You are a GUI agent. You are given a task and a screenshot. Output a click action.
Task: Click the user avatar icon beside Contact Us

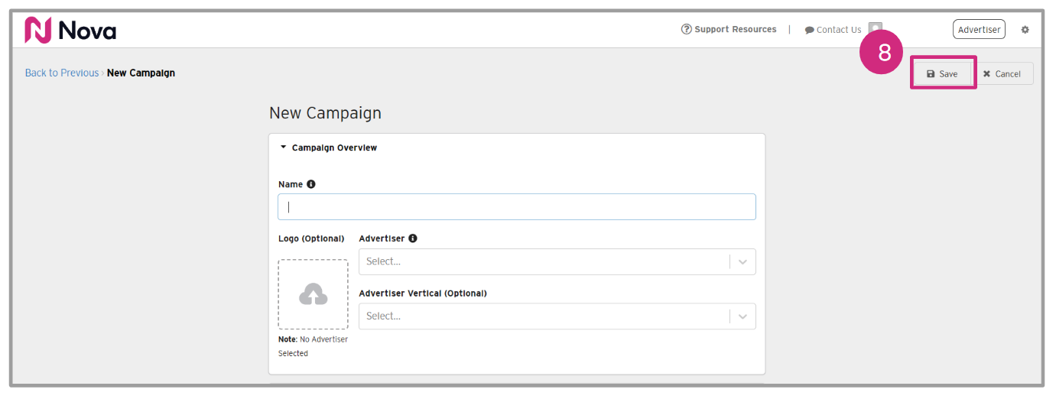pyautogui.click(x=875, y=28)
